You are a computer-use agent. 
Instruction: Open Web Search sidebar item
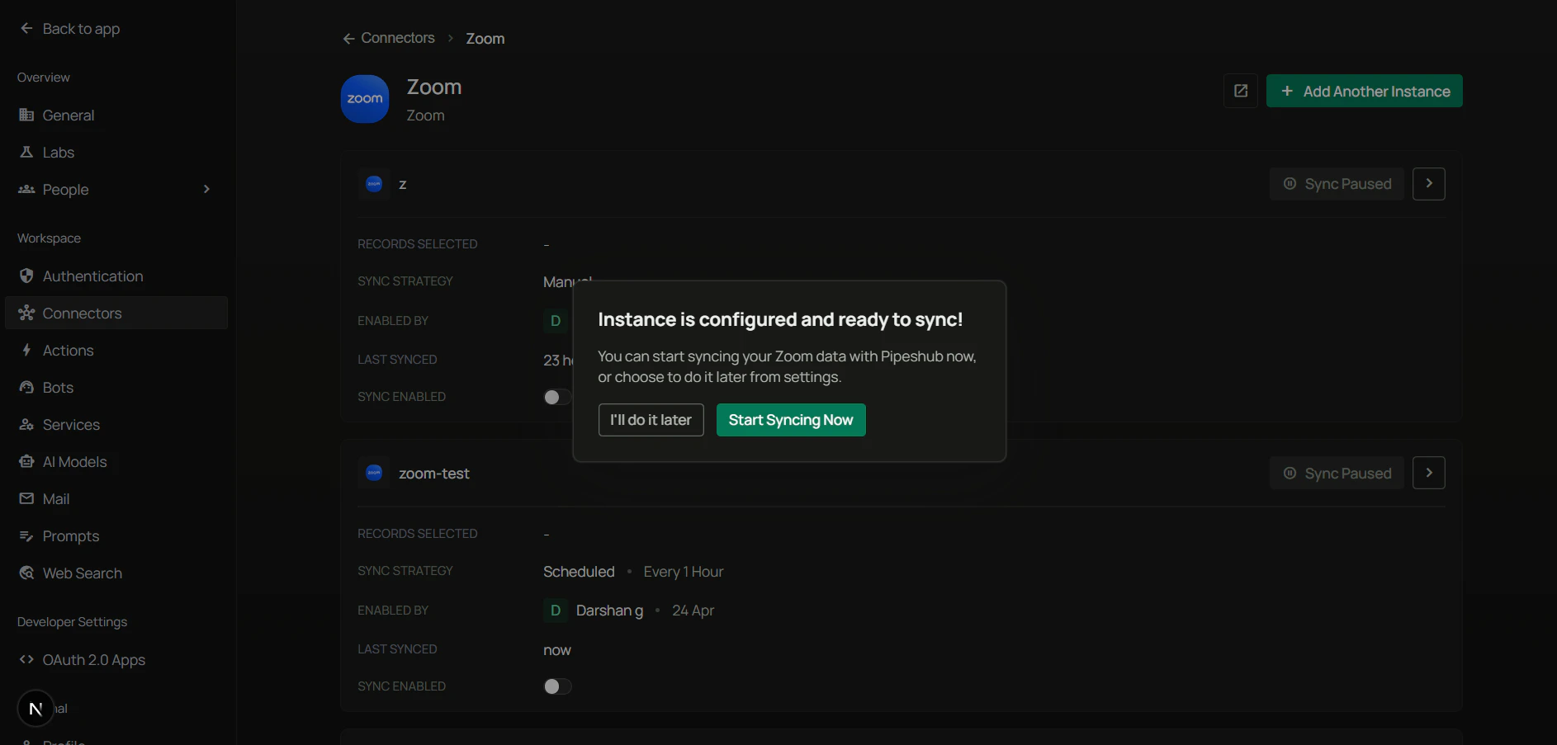click(116, 573)
